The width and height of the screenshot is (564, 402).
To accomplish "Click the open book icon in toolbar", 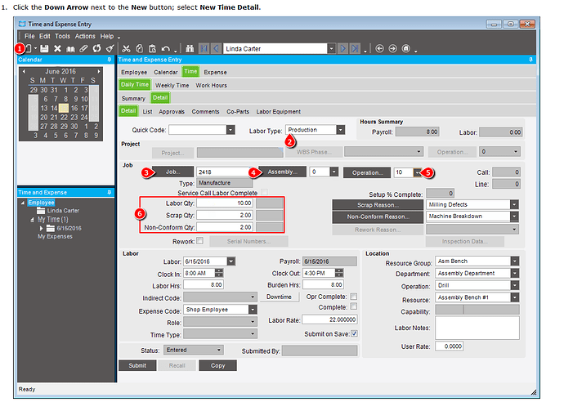I will click(70, 48).
